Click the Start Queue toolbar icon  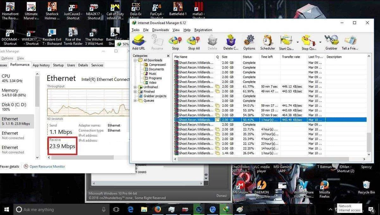click(287, 42)
